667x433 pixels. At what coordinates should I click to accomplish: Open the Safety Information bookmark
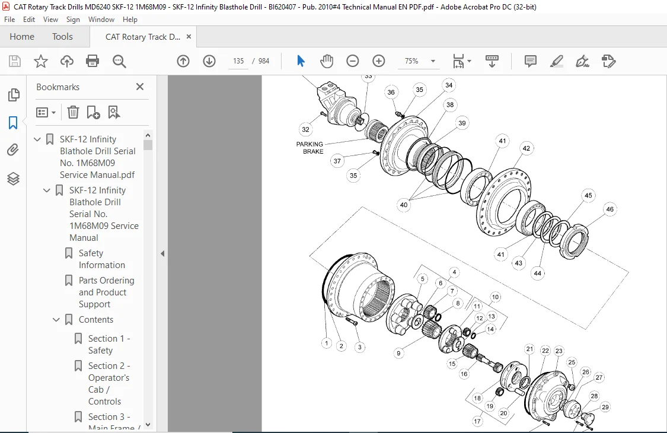tap(102, 259)
